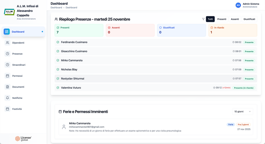Open Dipendenti via its people icon
This screenshot has width=265, height=144.
point(7,43)
